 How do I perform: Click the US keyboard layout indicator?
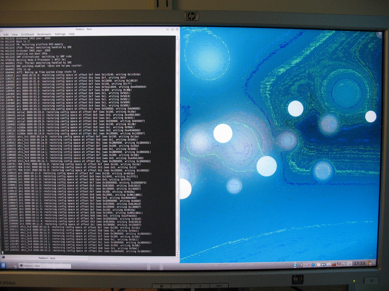coord(339,264)
